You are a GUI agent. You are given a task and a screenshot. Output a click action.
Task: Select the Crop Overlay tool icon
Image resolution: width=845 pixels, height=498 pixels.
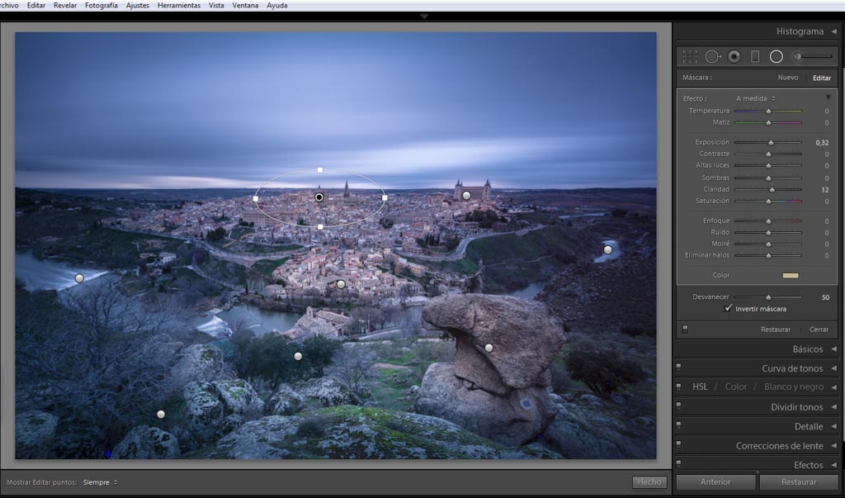pos(690,57)
